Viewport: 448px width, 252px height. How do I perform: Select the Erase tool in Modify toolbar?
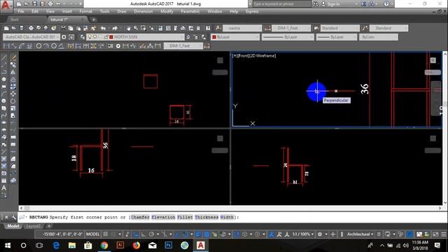13,58
